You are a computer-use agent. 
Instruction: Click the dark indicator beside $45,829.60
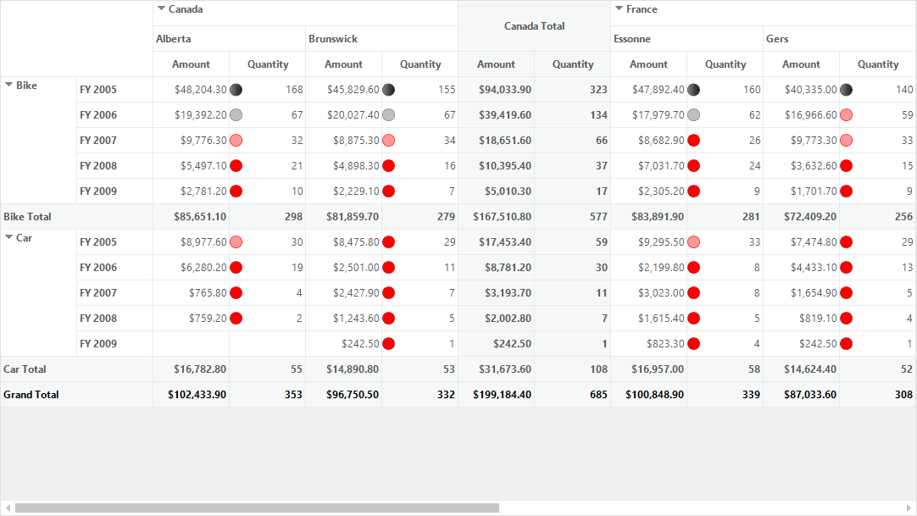388,90
